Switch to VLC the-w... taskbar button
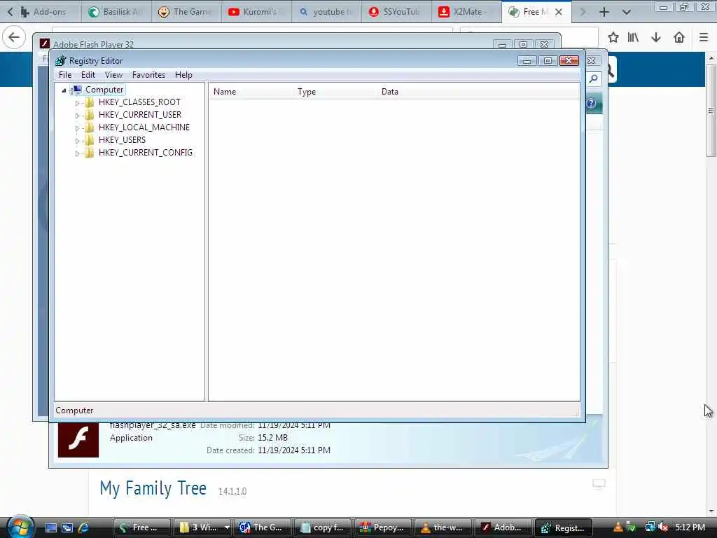This screenshot has width=717, height=538. click(x=443, y=527)
